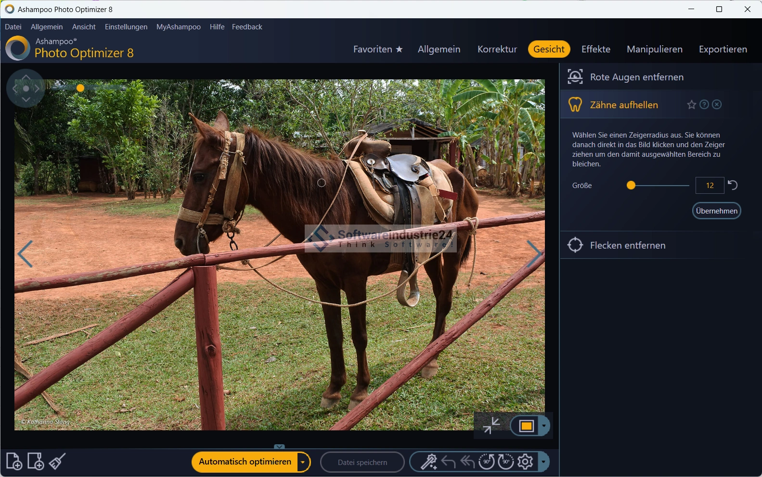Click the Übernehmen button
Viewport: 762px width, 477px height.
coord(716,211)
